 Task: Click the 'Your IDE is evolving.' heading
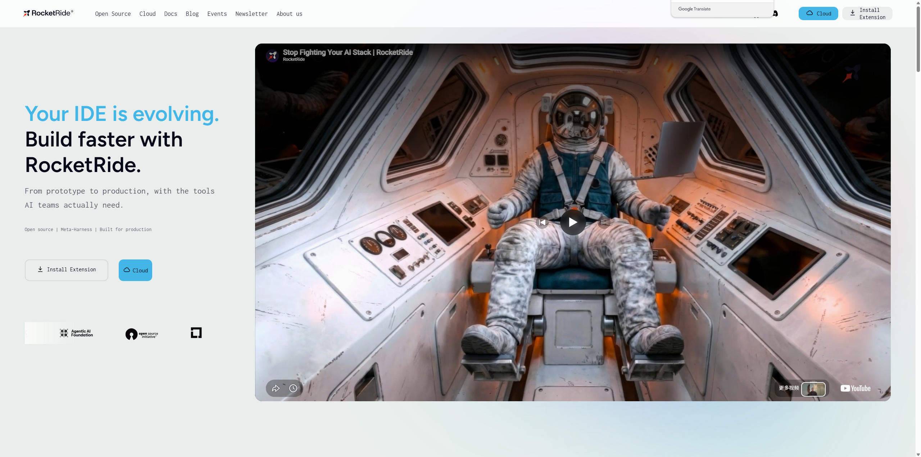click(x=122, y=114)
